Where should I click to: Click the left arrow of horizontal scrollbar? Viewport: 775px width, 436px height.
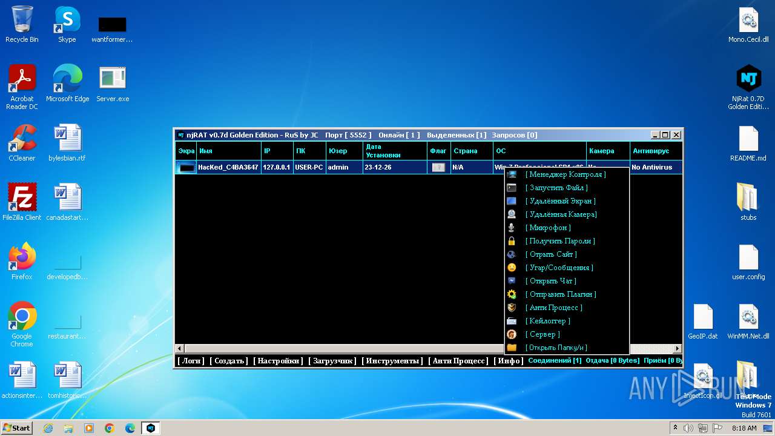tap(180, 348)
